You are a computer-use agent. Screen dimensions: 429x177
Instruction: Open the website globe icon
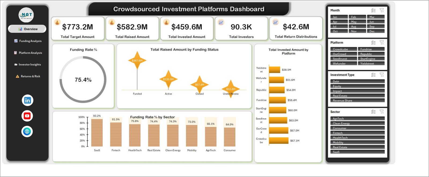(27, 131)
